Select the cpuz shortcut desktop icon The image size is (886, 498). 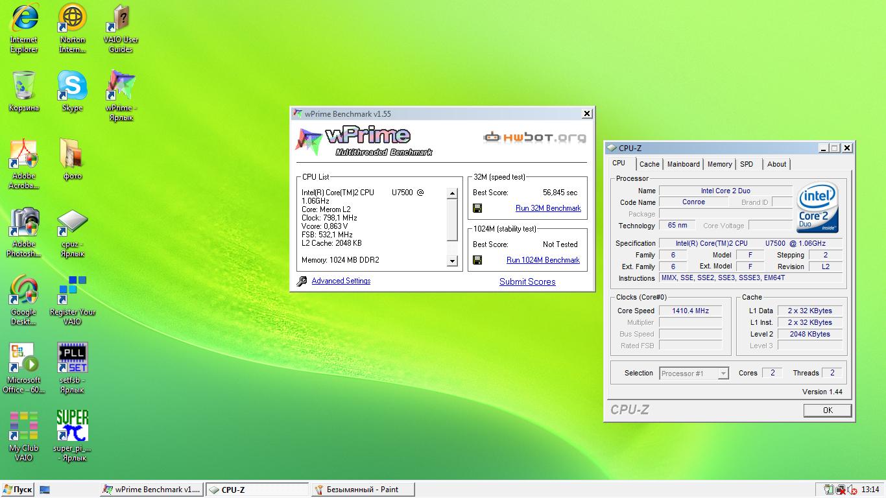[x=72, y=232]
